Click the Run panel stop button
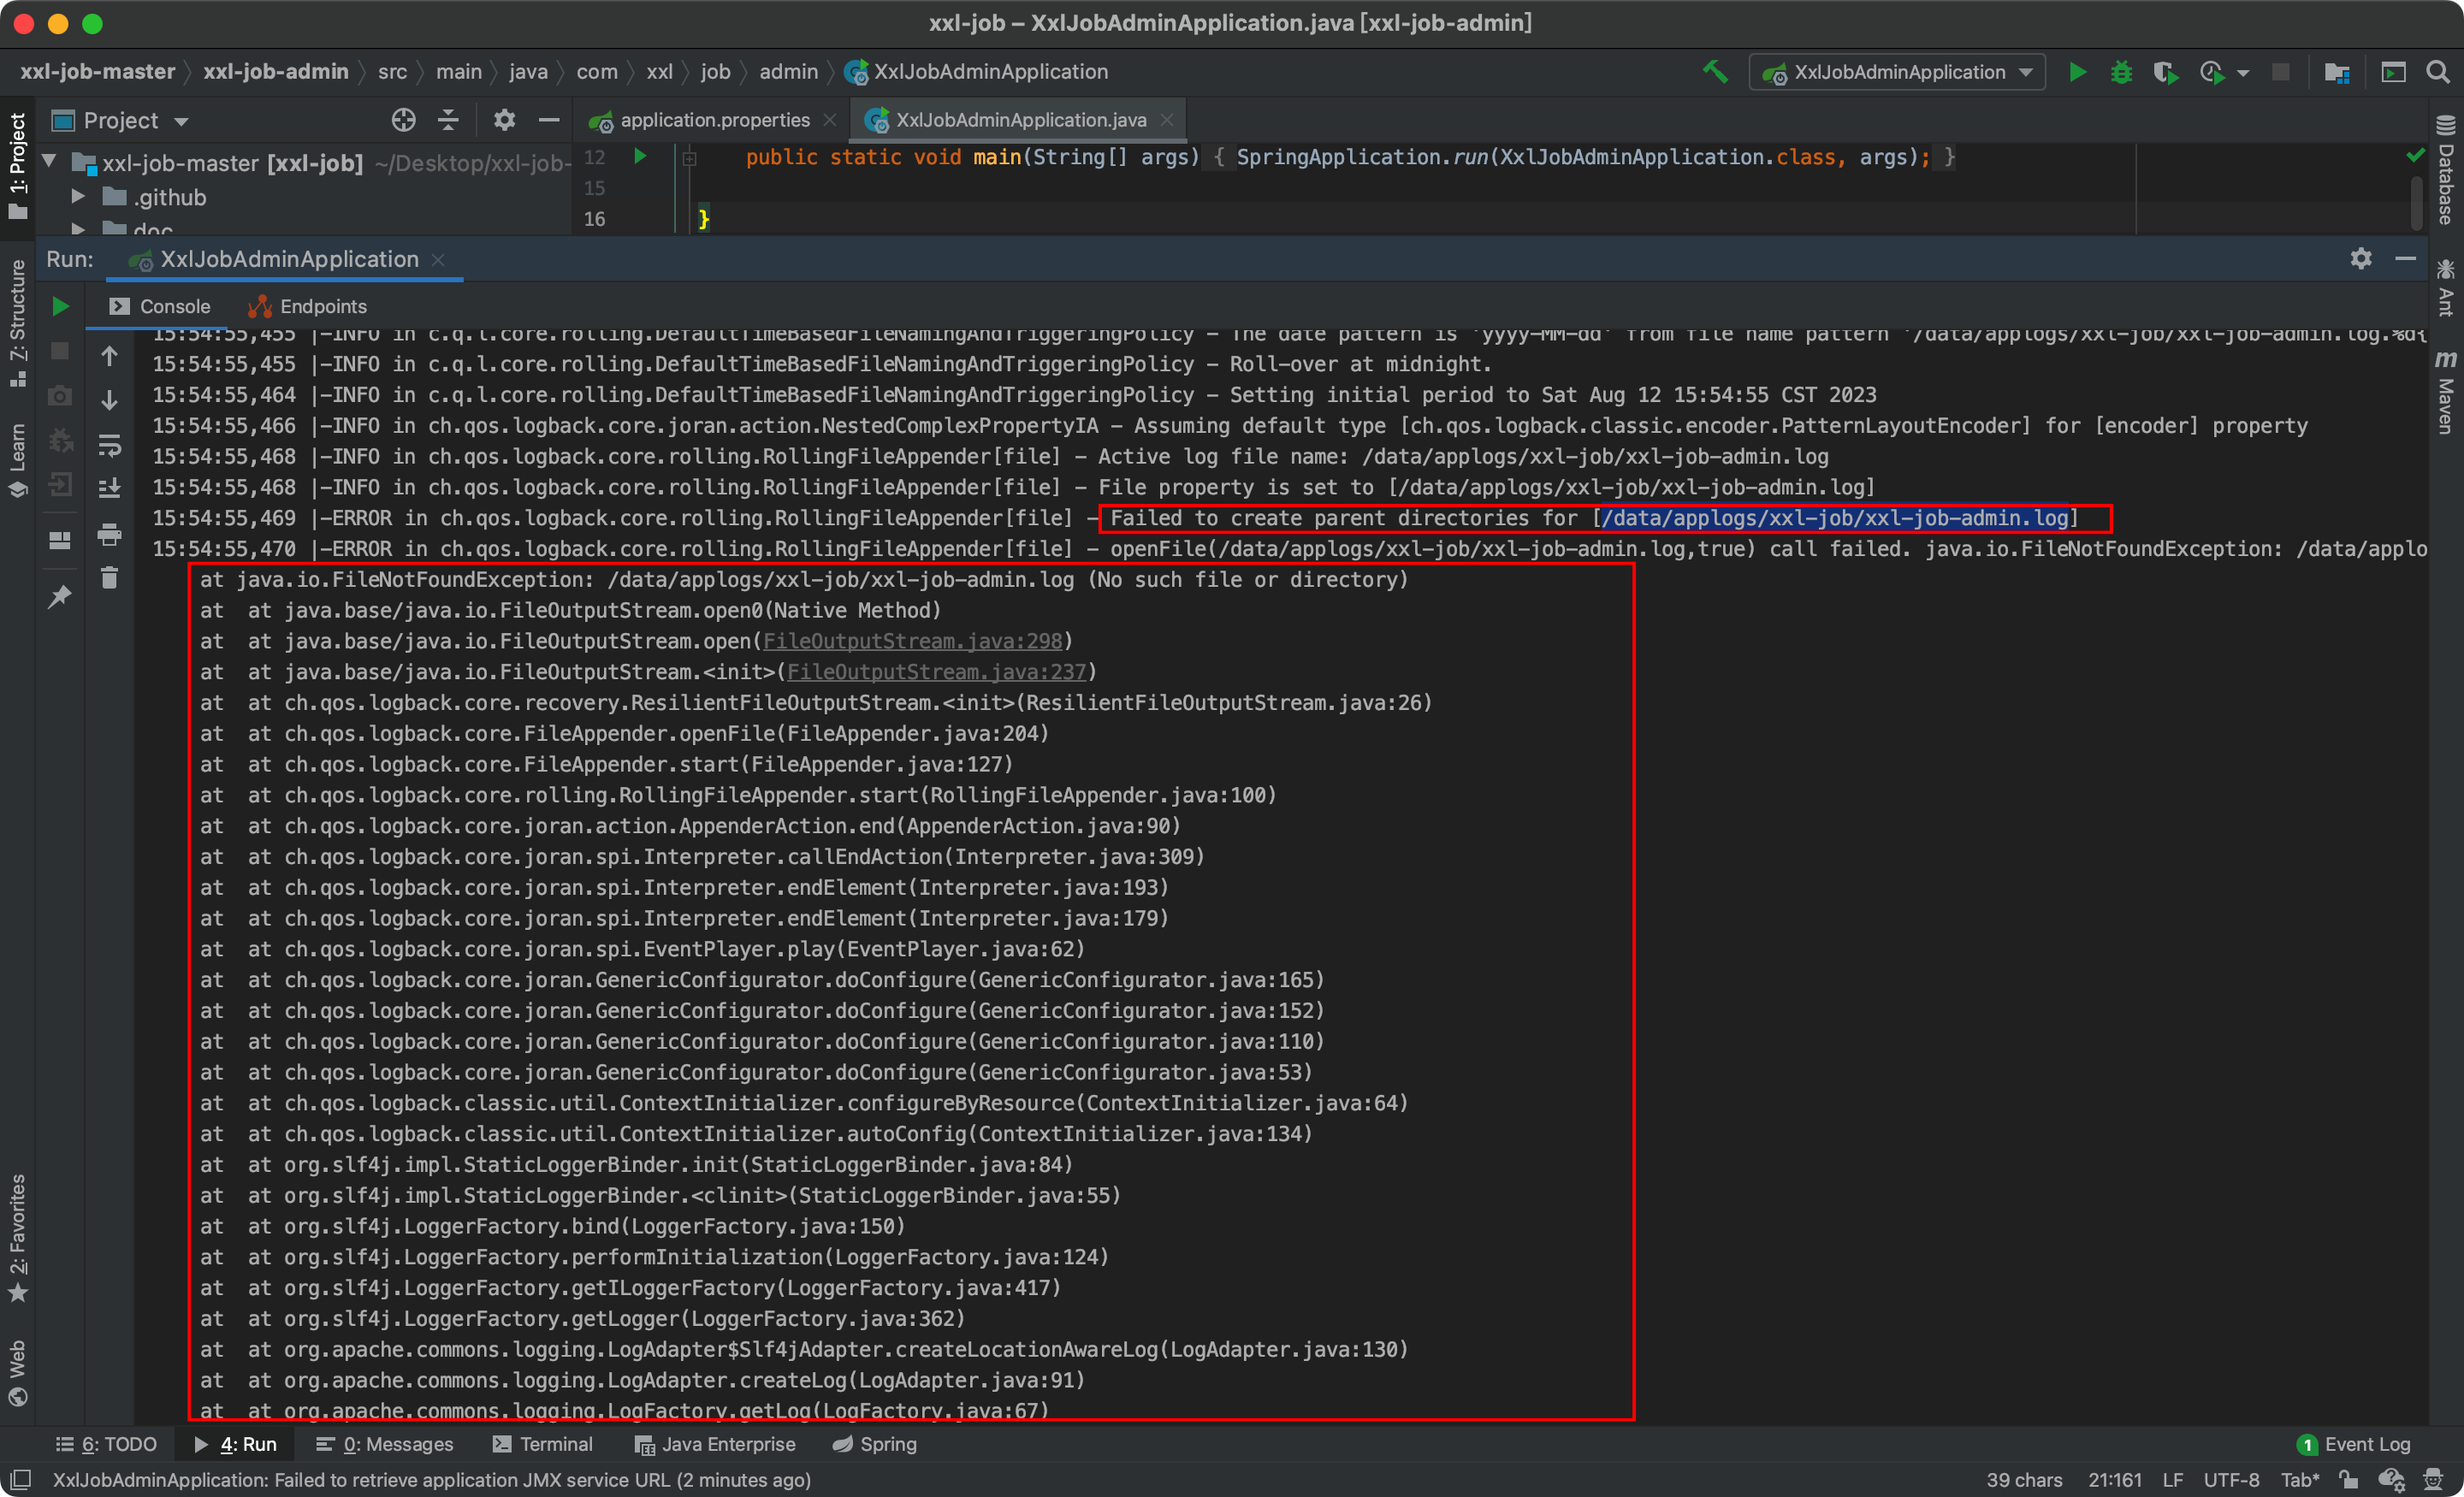Image resolution: width=2464 pixels, height=1497 pixels. pos(60,351)
